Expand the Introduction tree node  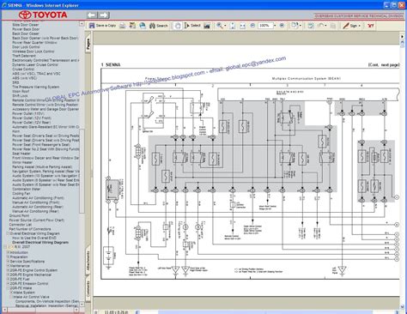9,252
